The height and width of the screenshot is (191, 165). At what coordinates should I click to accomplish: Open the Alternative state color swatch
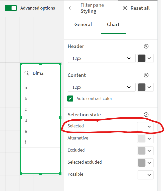pyautogui.click(x=142, y=139)
